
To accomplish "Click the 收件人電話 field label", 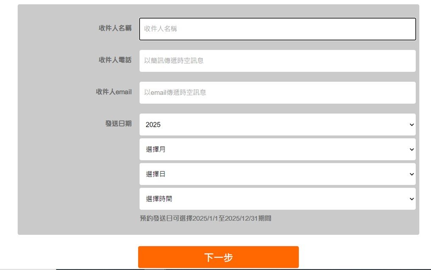I will pos(115,60).
